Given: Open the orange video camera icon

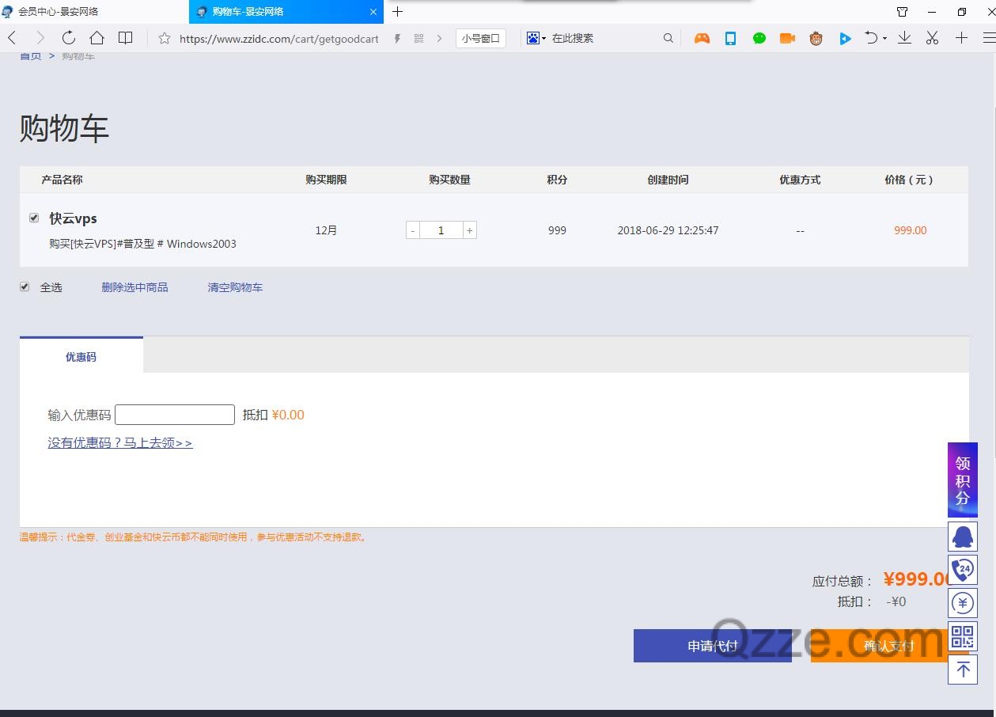Looking at the screenshot, I should pyautogui.click(x=787, y=38).
